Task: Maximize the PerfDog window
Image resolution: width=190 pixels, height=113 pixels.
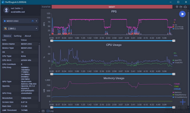Action: click(178, 2)
